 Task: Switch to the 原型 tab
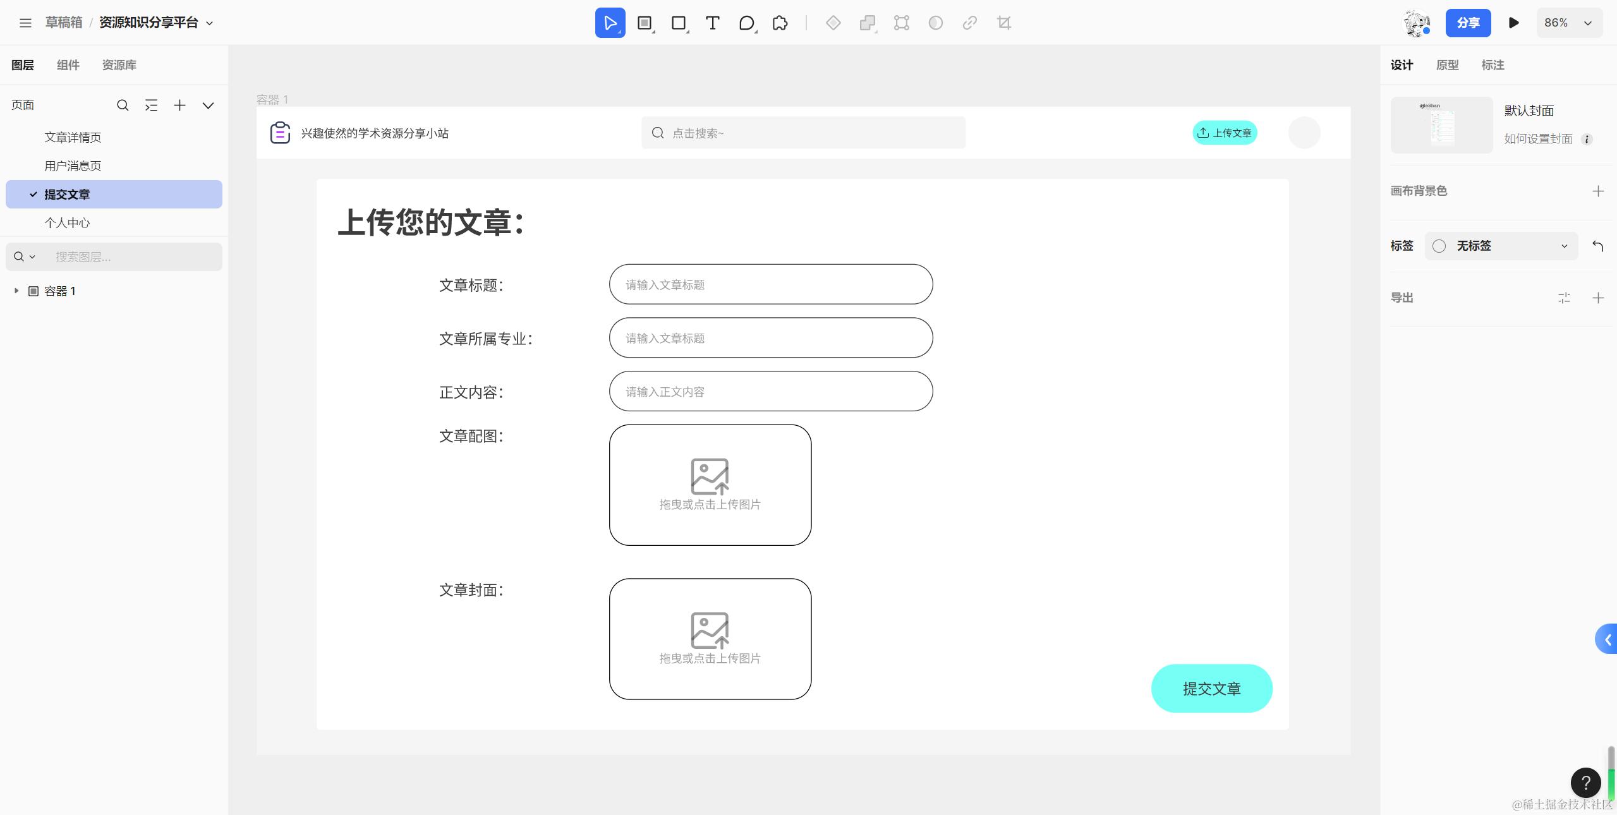tap(1447, 65)
